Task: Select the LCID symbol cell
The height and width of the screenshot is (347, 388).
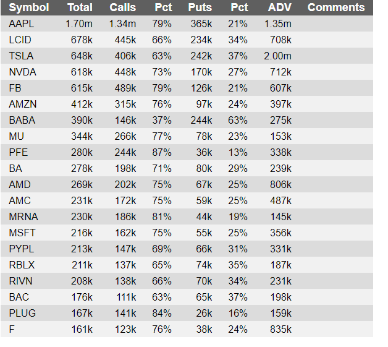Action: pyautogui.click(x=22, y=40)
